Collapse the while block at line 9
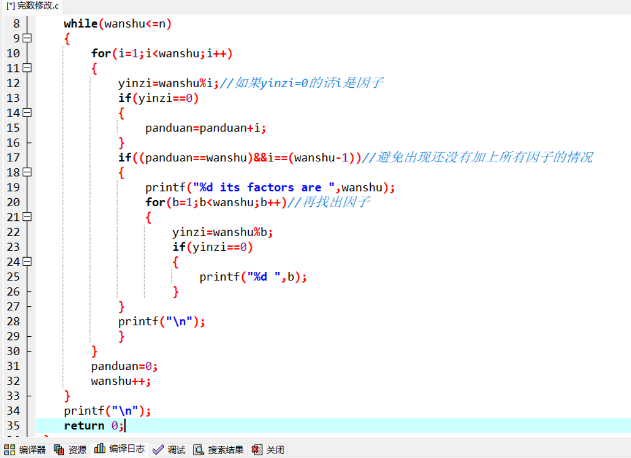The width and height of the screenshot is (631, 458). 27,38
